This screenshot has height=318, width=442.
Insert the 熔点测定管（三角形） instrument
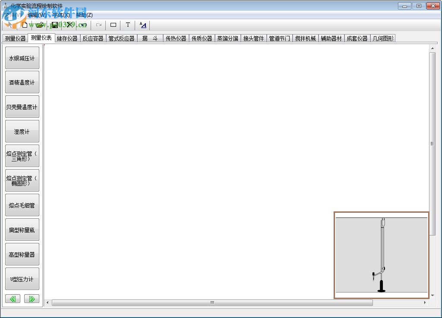tap(22, 156)
